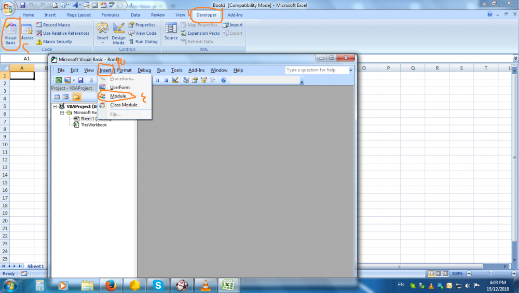Click Expansion Packs in XML group
Screen dimensions: 519x293
pyautogui.click(x=200, y=33)
